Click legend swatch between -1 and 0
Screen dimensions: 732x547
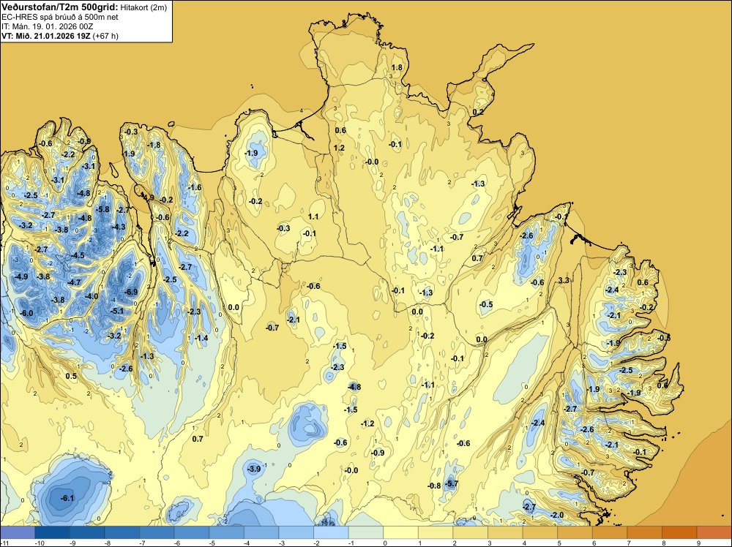(x=366, y=532)
